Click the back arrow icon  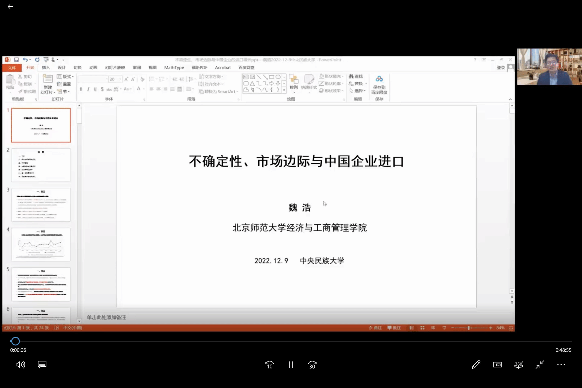click(10, 7)
